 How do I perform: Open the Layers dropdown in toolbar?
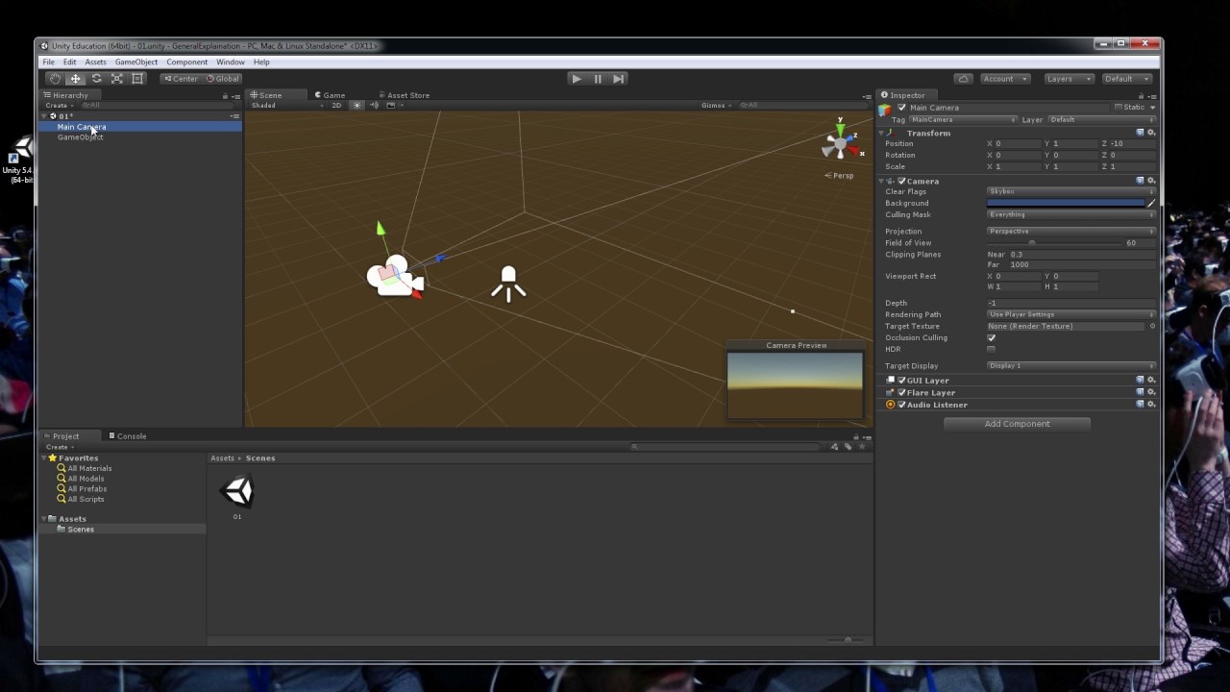1068,79
